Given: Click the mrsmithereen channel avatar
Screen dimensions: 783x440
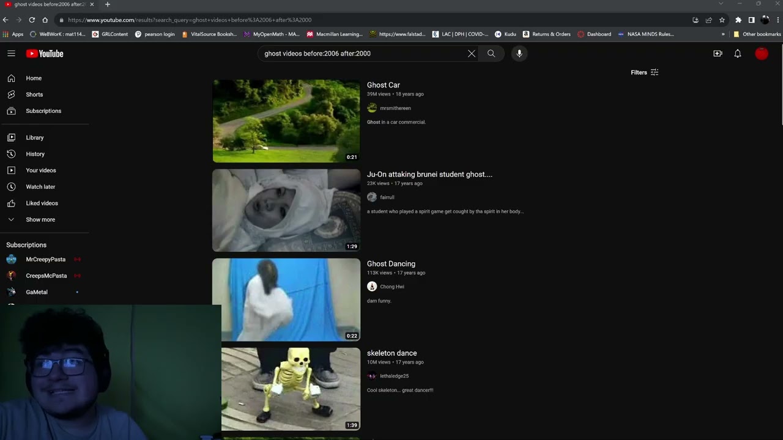Looking at the screenshot, I should pos(372,108).
